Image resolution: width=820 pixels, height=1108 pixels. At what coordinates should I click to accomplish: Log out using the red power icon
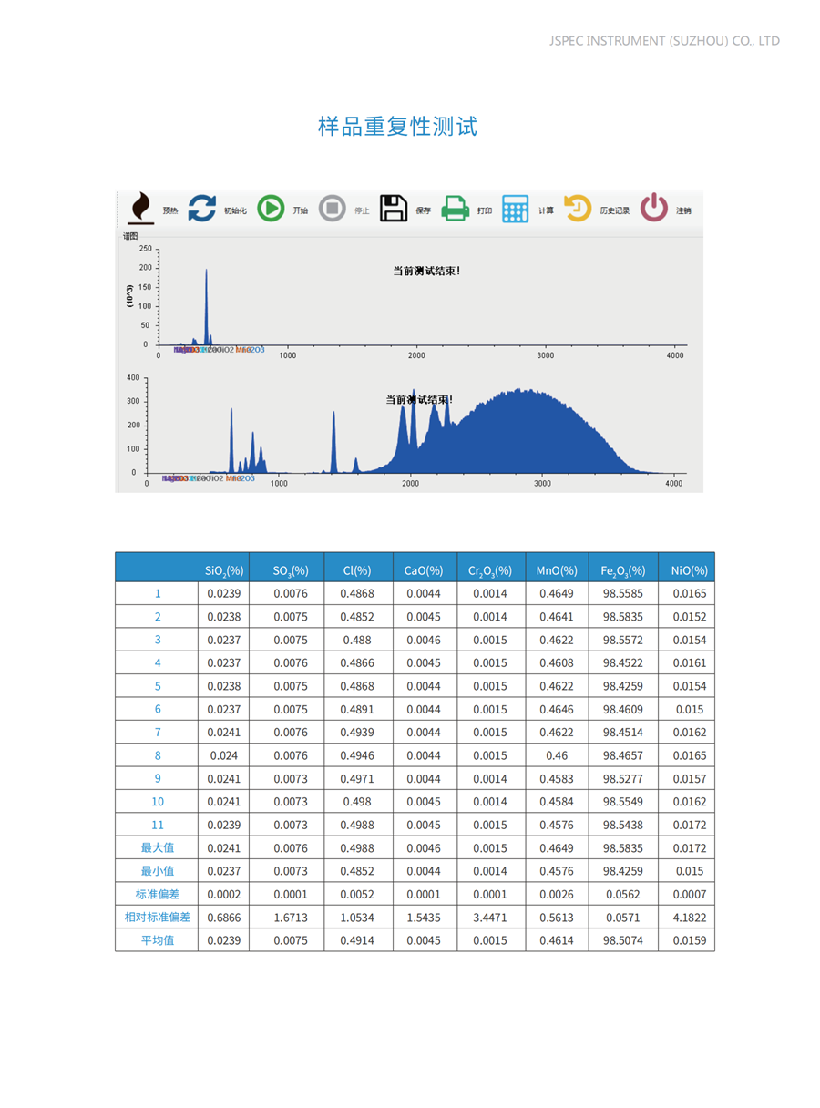coord(654,209)
